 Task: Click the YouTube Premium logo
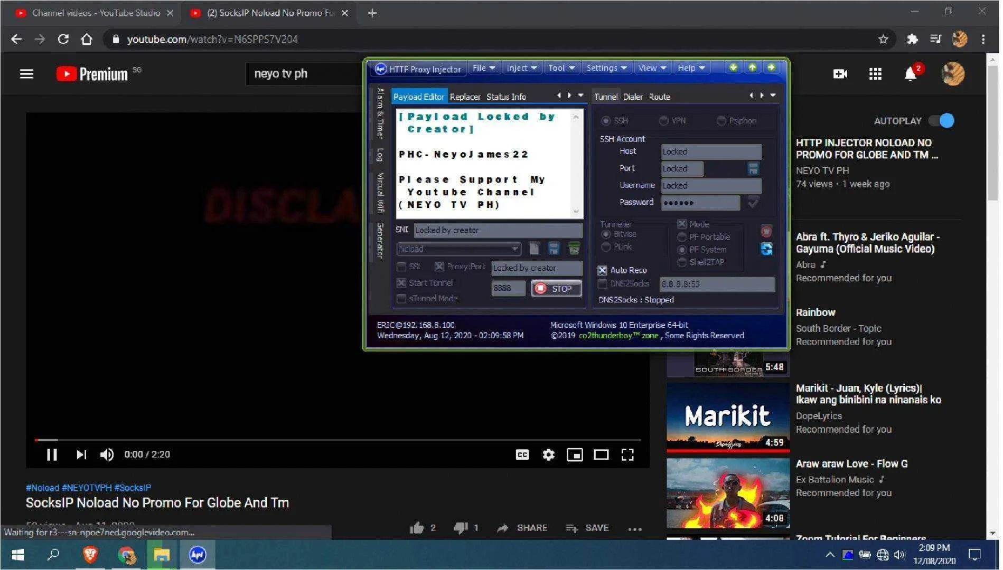click(92, 74)
